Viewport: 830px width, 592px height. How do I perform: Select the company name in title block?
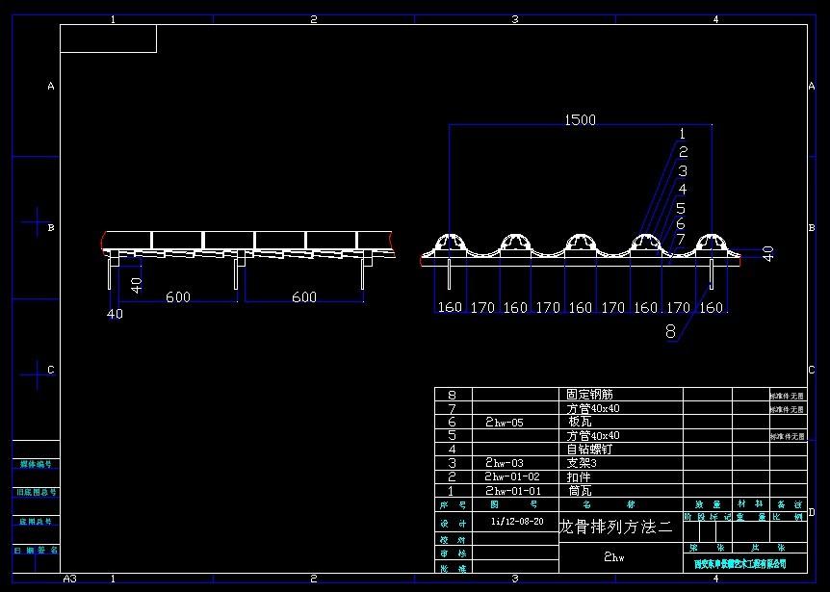tap(740, 563)
